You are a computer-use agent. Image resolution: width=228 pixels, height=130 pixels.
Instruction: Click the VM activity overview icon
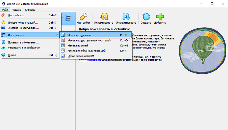tap(63, 56)
